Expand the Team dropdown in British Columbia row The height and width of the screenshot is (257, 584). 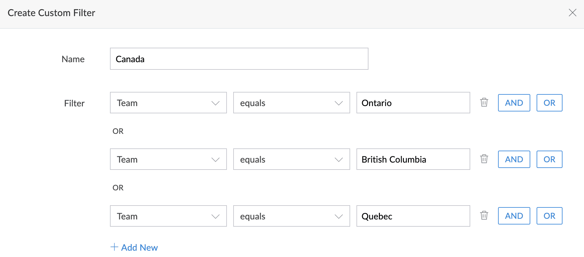tap(168, 159)
